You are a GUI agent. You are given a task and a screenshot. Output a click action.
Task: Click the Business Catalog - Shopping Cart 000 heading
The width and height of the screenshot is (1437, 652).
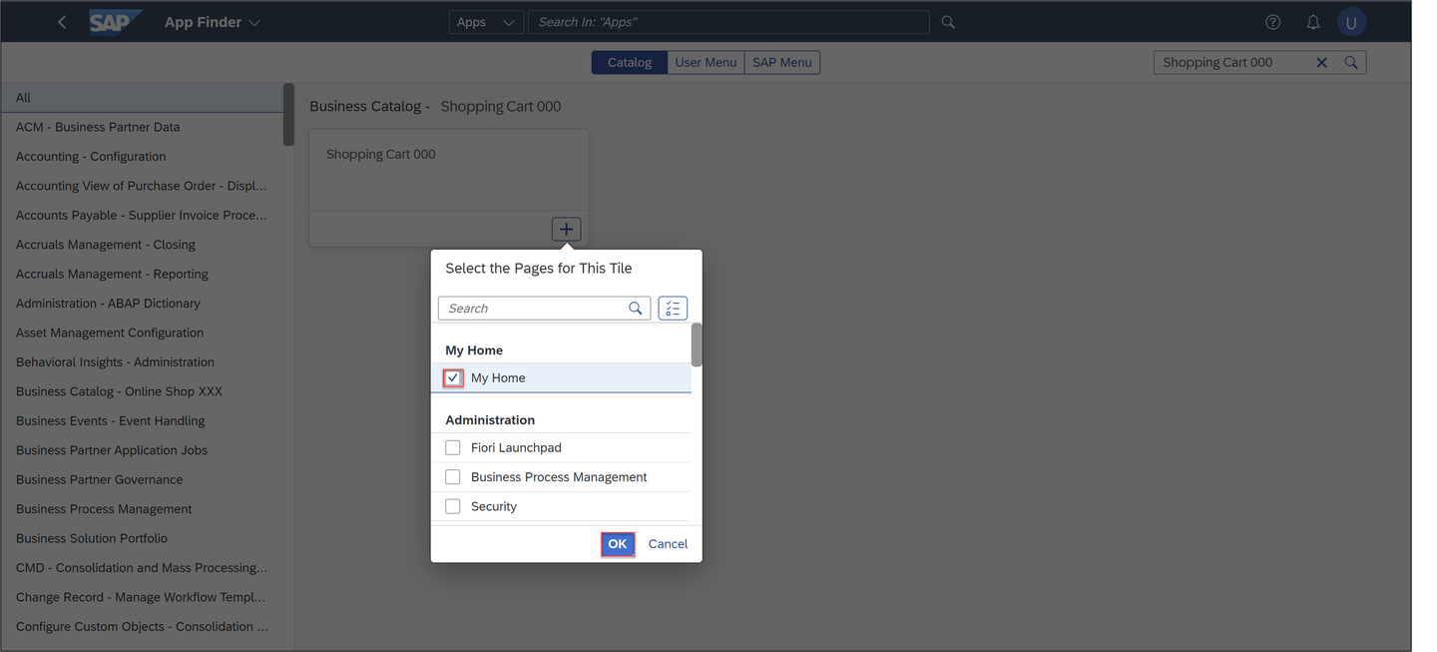pyautogui.click(x=435, y=106)
